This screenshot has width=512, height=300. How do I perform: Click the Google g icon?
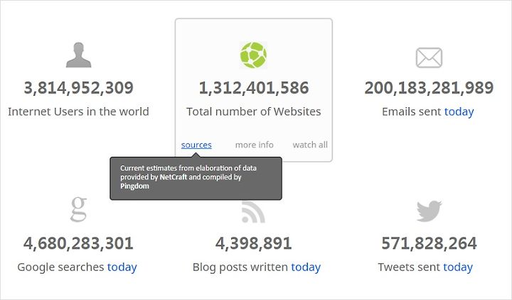[79, 209]
